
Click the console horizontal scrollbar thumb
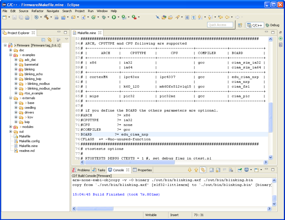point(95,209)
